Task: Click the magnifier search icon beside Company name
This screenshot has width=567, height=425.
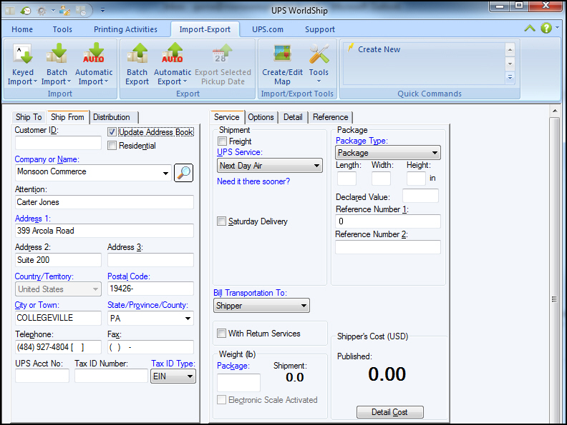Action: (x=184, y=173)
